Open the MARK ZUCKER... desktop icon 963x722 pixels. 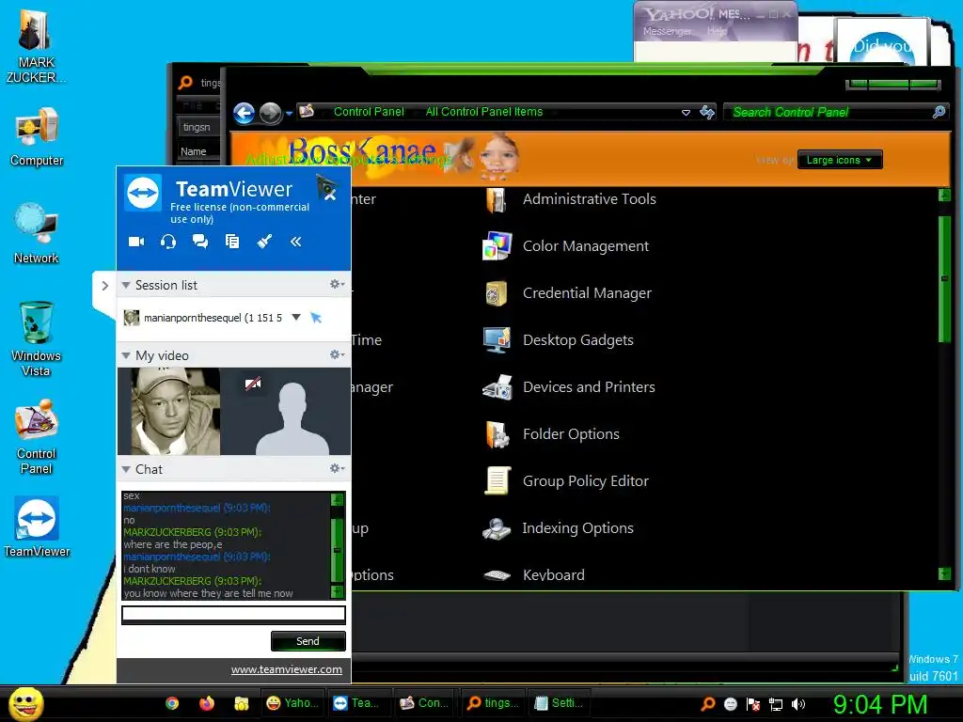click(36, 46)
